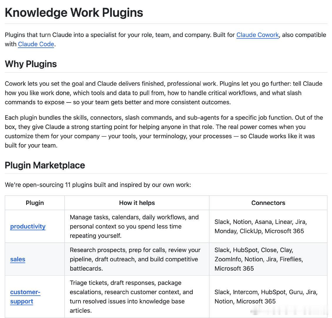The width and height of the screenshot is (332, 318).
Task: Click the Connectors column header
Action: 268,203
